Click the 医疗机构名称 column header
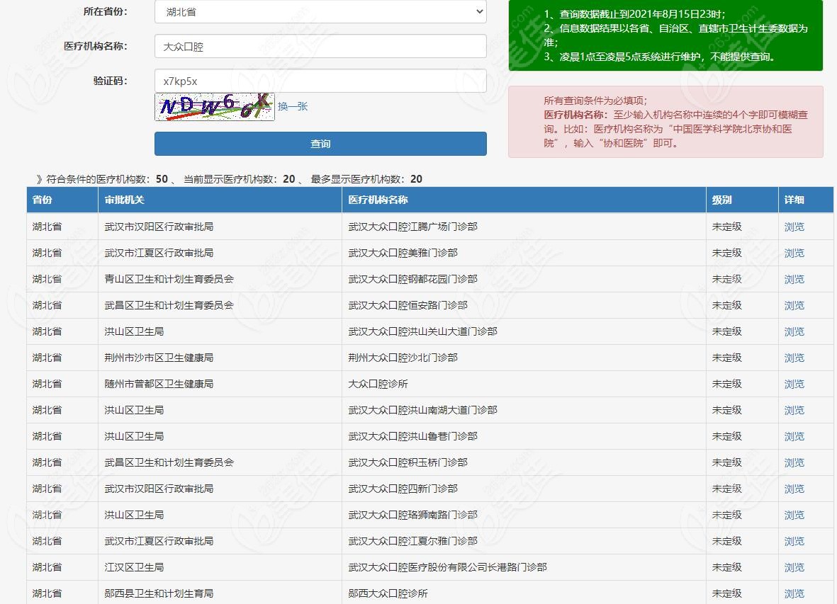 click(x=378, y=200)
